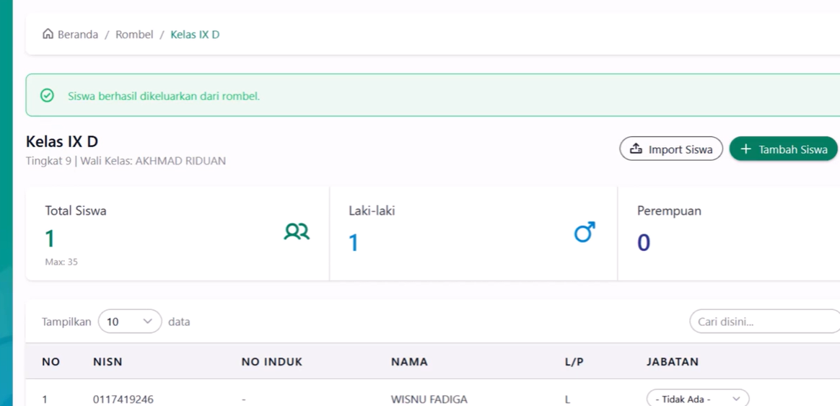Click the chevron arrow on Tidak Ada selector
840x406 pixels.
click(x=736, y=399)
